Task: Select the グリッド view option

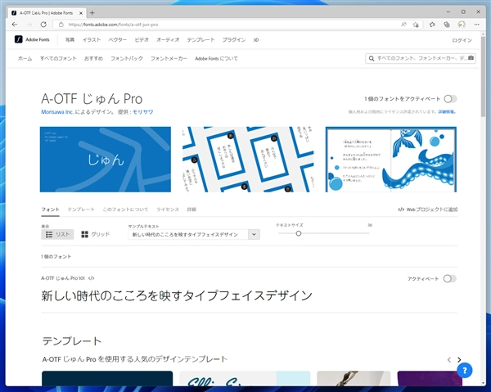Action: click(x=95, y=234)
